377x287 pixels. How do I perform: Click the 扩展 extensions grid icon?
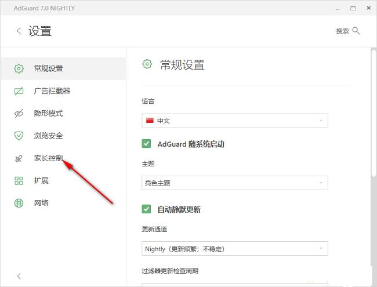19,181
